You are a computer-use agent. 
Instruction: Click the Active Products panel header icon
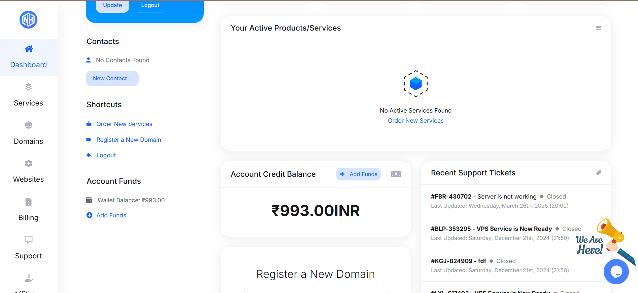tap(598, 28)
